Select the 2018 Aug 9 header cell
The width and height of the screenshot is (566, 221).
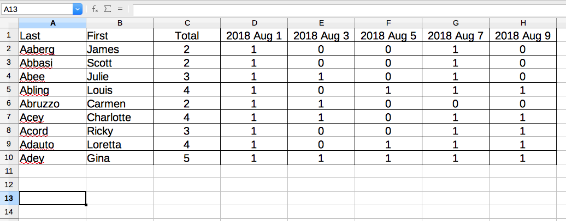pos(523,35)
